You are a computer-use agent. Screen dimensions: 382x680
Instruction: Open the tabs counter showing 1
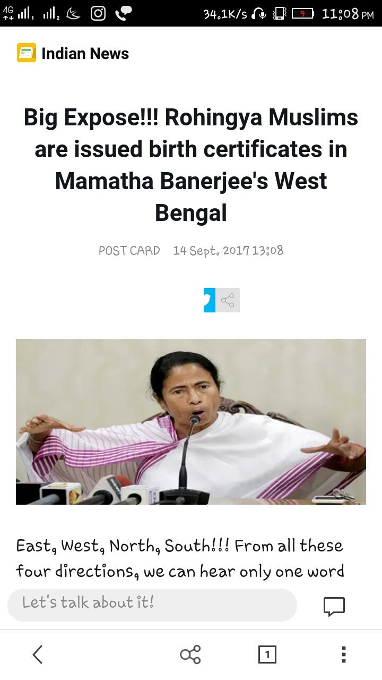267,655
